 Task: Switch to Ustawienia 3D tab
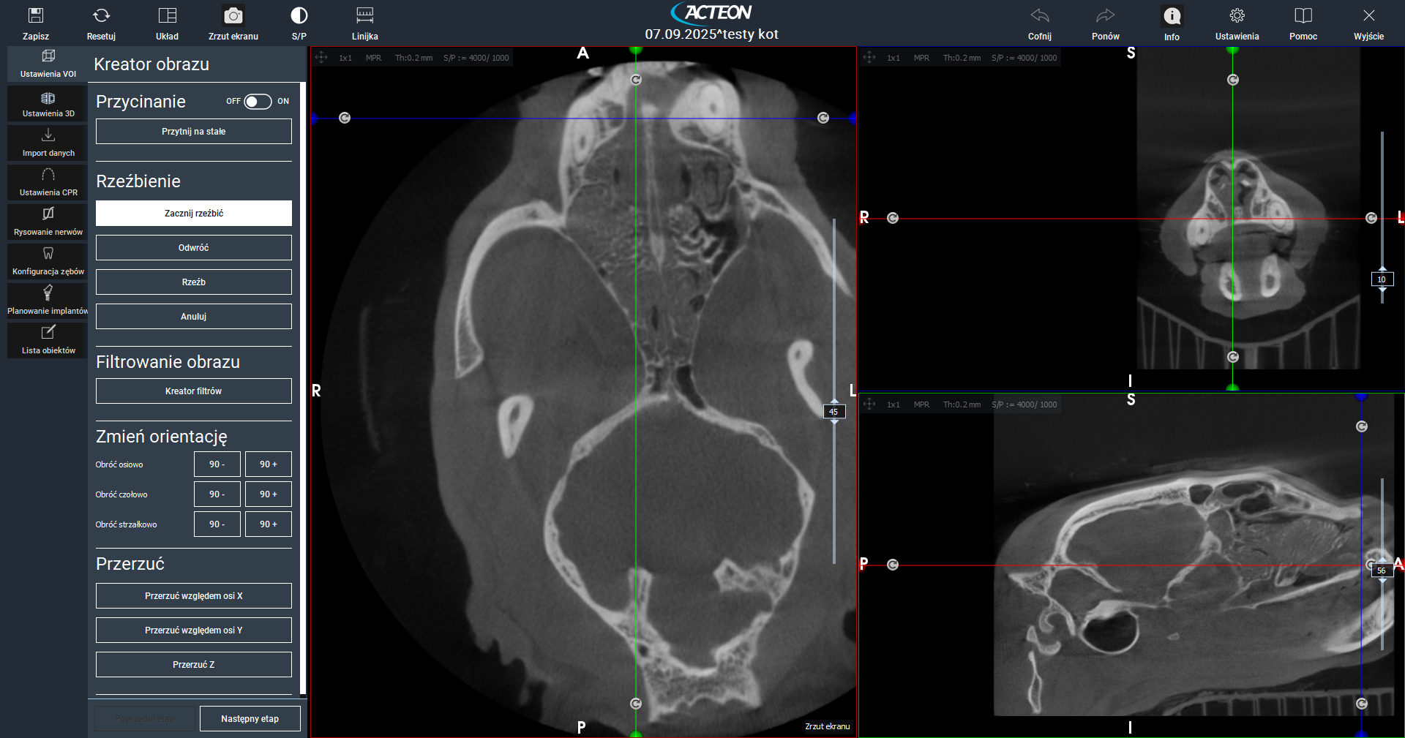click(48, 103)
